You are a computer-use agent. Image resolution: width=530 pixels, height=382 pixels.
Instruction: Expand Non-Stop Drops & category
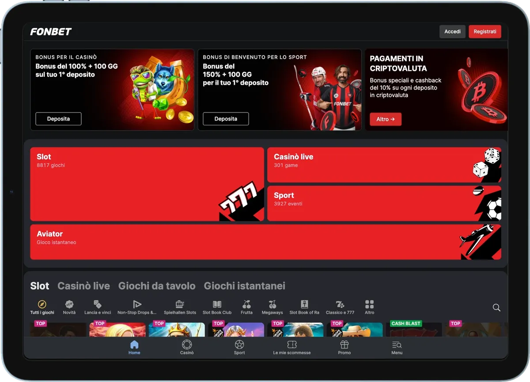136,304
